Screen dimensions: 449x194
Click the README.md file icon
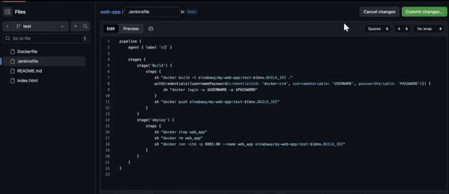(x=12, y=71)
